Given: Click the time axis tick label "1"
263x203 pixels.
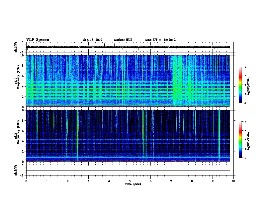Looking at the screenshot, I should pos(47,181).
